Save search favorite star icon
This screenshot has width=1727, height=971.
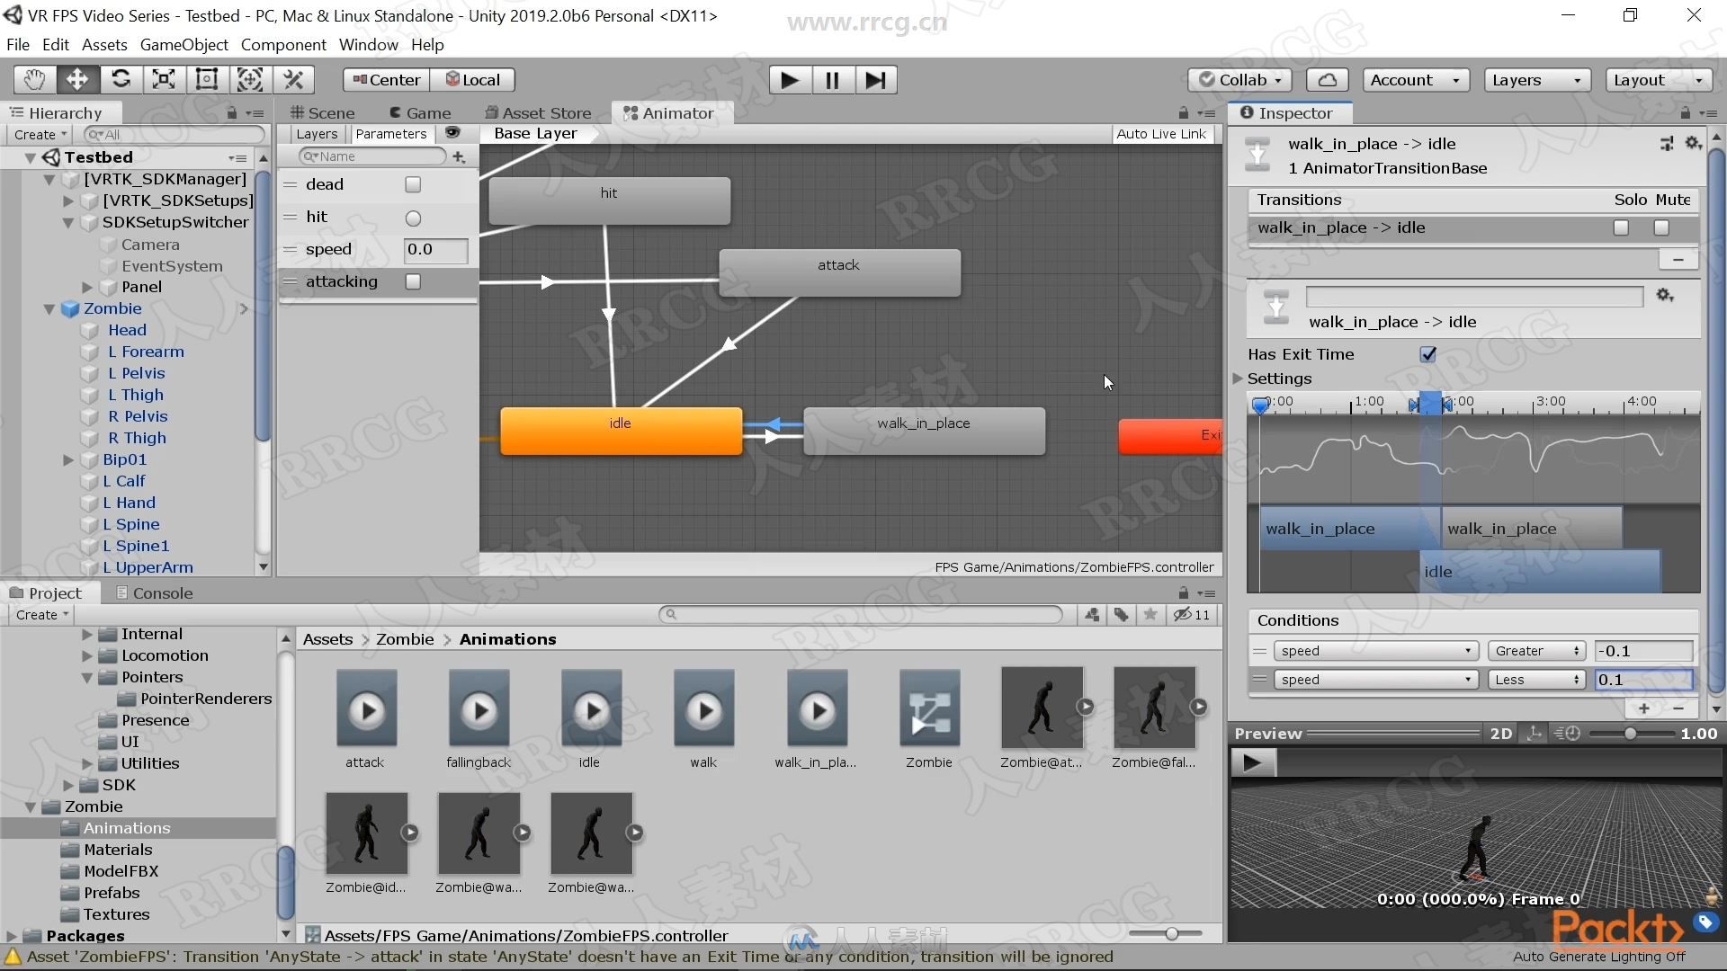(x=1150, y=615)
